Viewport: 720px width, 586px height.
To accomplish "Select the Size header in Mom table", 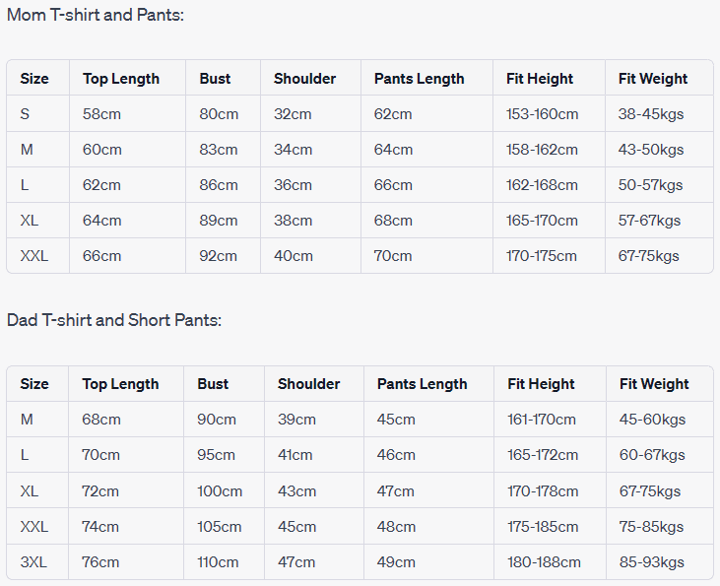I will coord(33,79).
